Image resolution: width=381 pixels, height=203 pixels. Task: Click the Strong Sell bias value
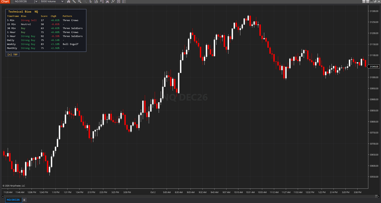click(x=29, y=20)
